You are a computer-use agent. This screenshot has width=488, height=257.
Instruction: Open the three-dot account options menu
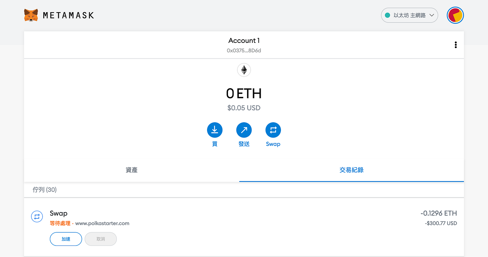456,45
